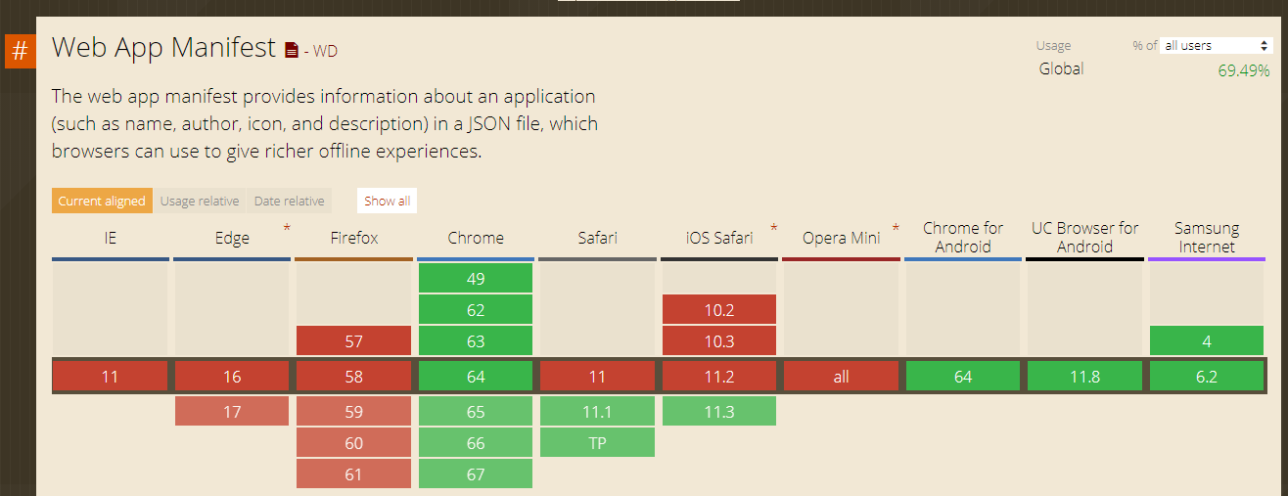Click the Global usage label
Screen dimensions: 1288x496
[x=1062, y=69]
